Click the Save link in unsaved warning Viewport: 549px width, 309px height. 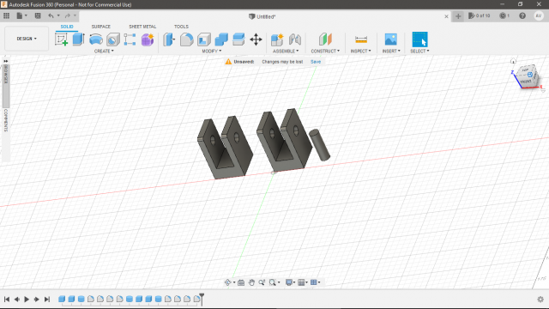tap(316, 62)
